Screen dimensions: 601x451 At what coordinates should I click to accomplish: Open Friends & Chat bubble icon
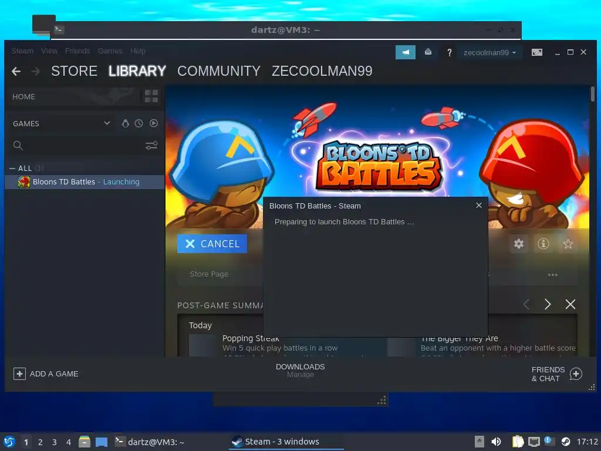[x=576, y=374]
